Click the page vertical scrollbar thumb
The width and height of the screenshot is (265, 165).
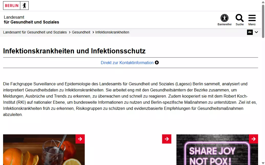pyautogui.click(x=263, y=21)
